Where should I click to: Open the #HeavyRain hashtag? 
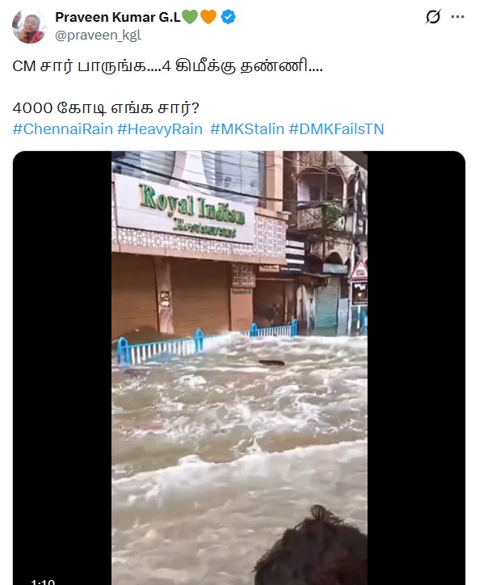pos(160,129)
